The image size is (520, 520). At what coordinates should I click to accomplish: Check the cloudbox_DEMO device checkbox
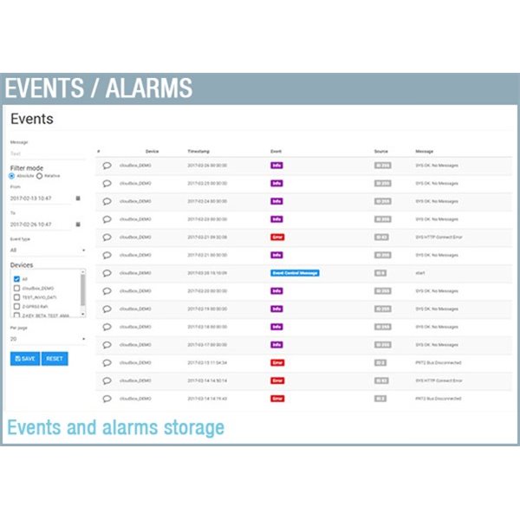click(x=16, y=289)
